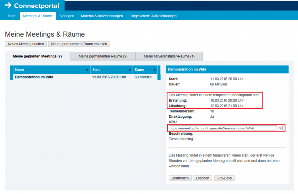Click the Connectportal title text
Viewport: 298px width, 194px height.
click(37, 6)
